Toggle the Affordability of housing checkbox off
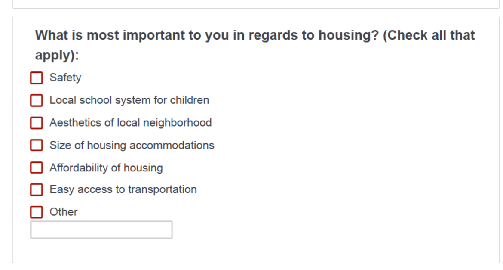 [x=36, y=168]
